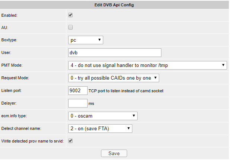The image size is (230, 160).
Task: Focus the Listen port field
Action: pos(78,90)
